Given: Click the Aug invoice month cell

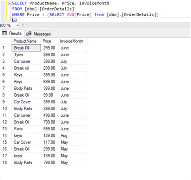Looking at the screenshot, I should [x=73, y=136].
